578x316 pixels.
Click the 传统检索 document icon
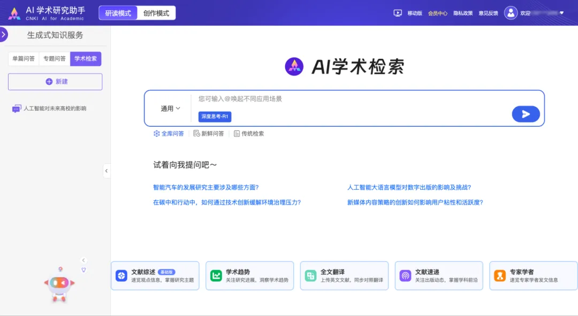(237, 134)
